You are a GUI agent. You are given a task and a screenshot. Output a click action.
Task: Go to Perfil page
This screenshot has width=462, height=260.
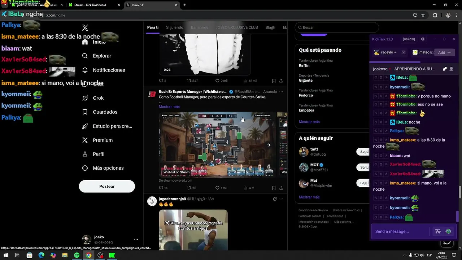coord(93,154)
